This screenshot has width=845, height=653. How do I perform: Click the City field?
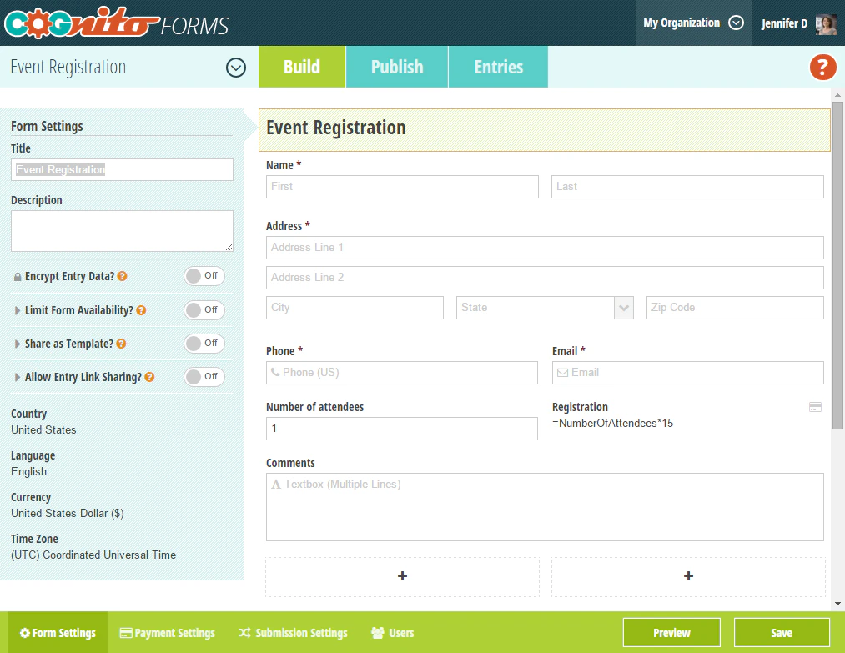[x=355, y=308]
